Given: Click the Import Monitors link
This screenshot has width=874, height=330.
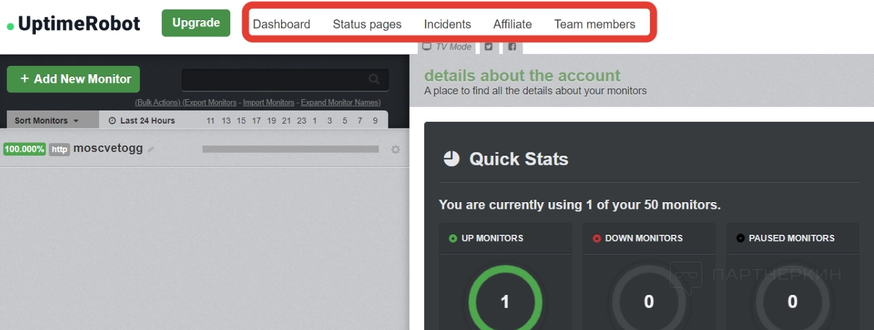Looking at the screenshot, I should pyautogui.click(x=269, y=102).
